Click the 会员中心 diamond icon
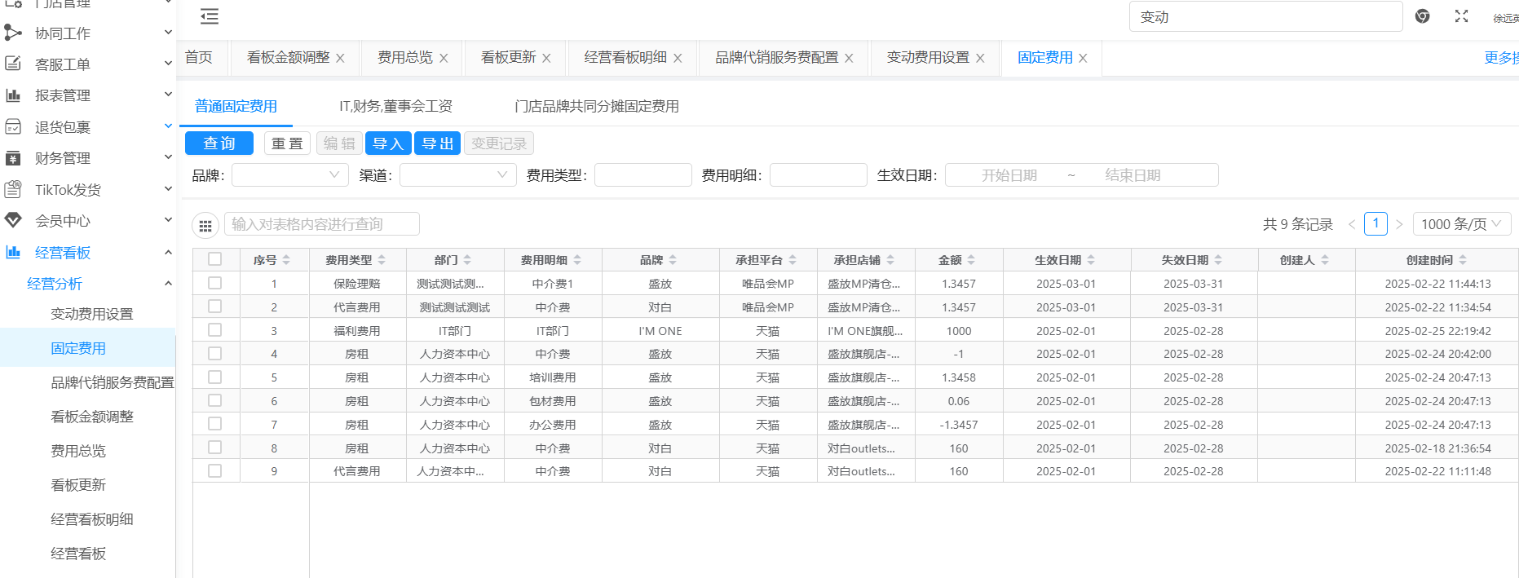 click(13, 221)
